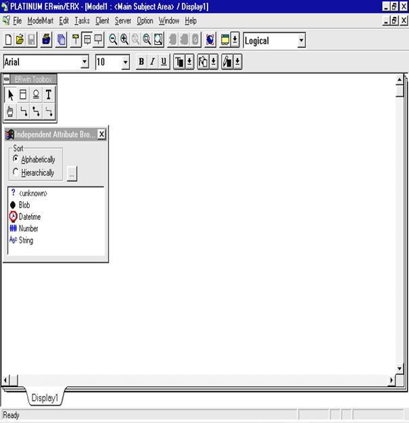Select the entity tool in ERwin Toolbox
Viewport: 409px width, 423px height.
pyautogui.click(x=23, y=95)
